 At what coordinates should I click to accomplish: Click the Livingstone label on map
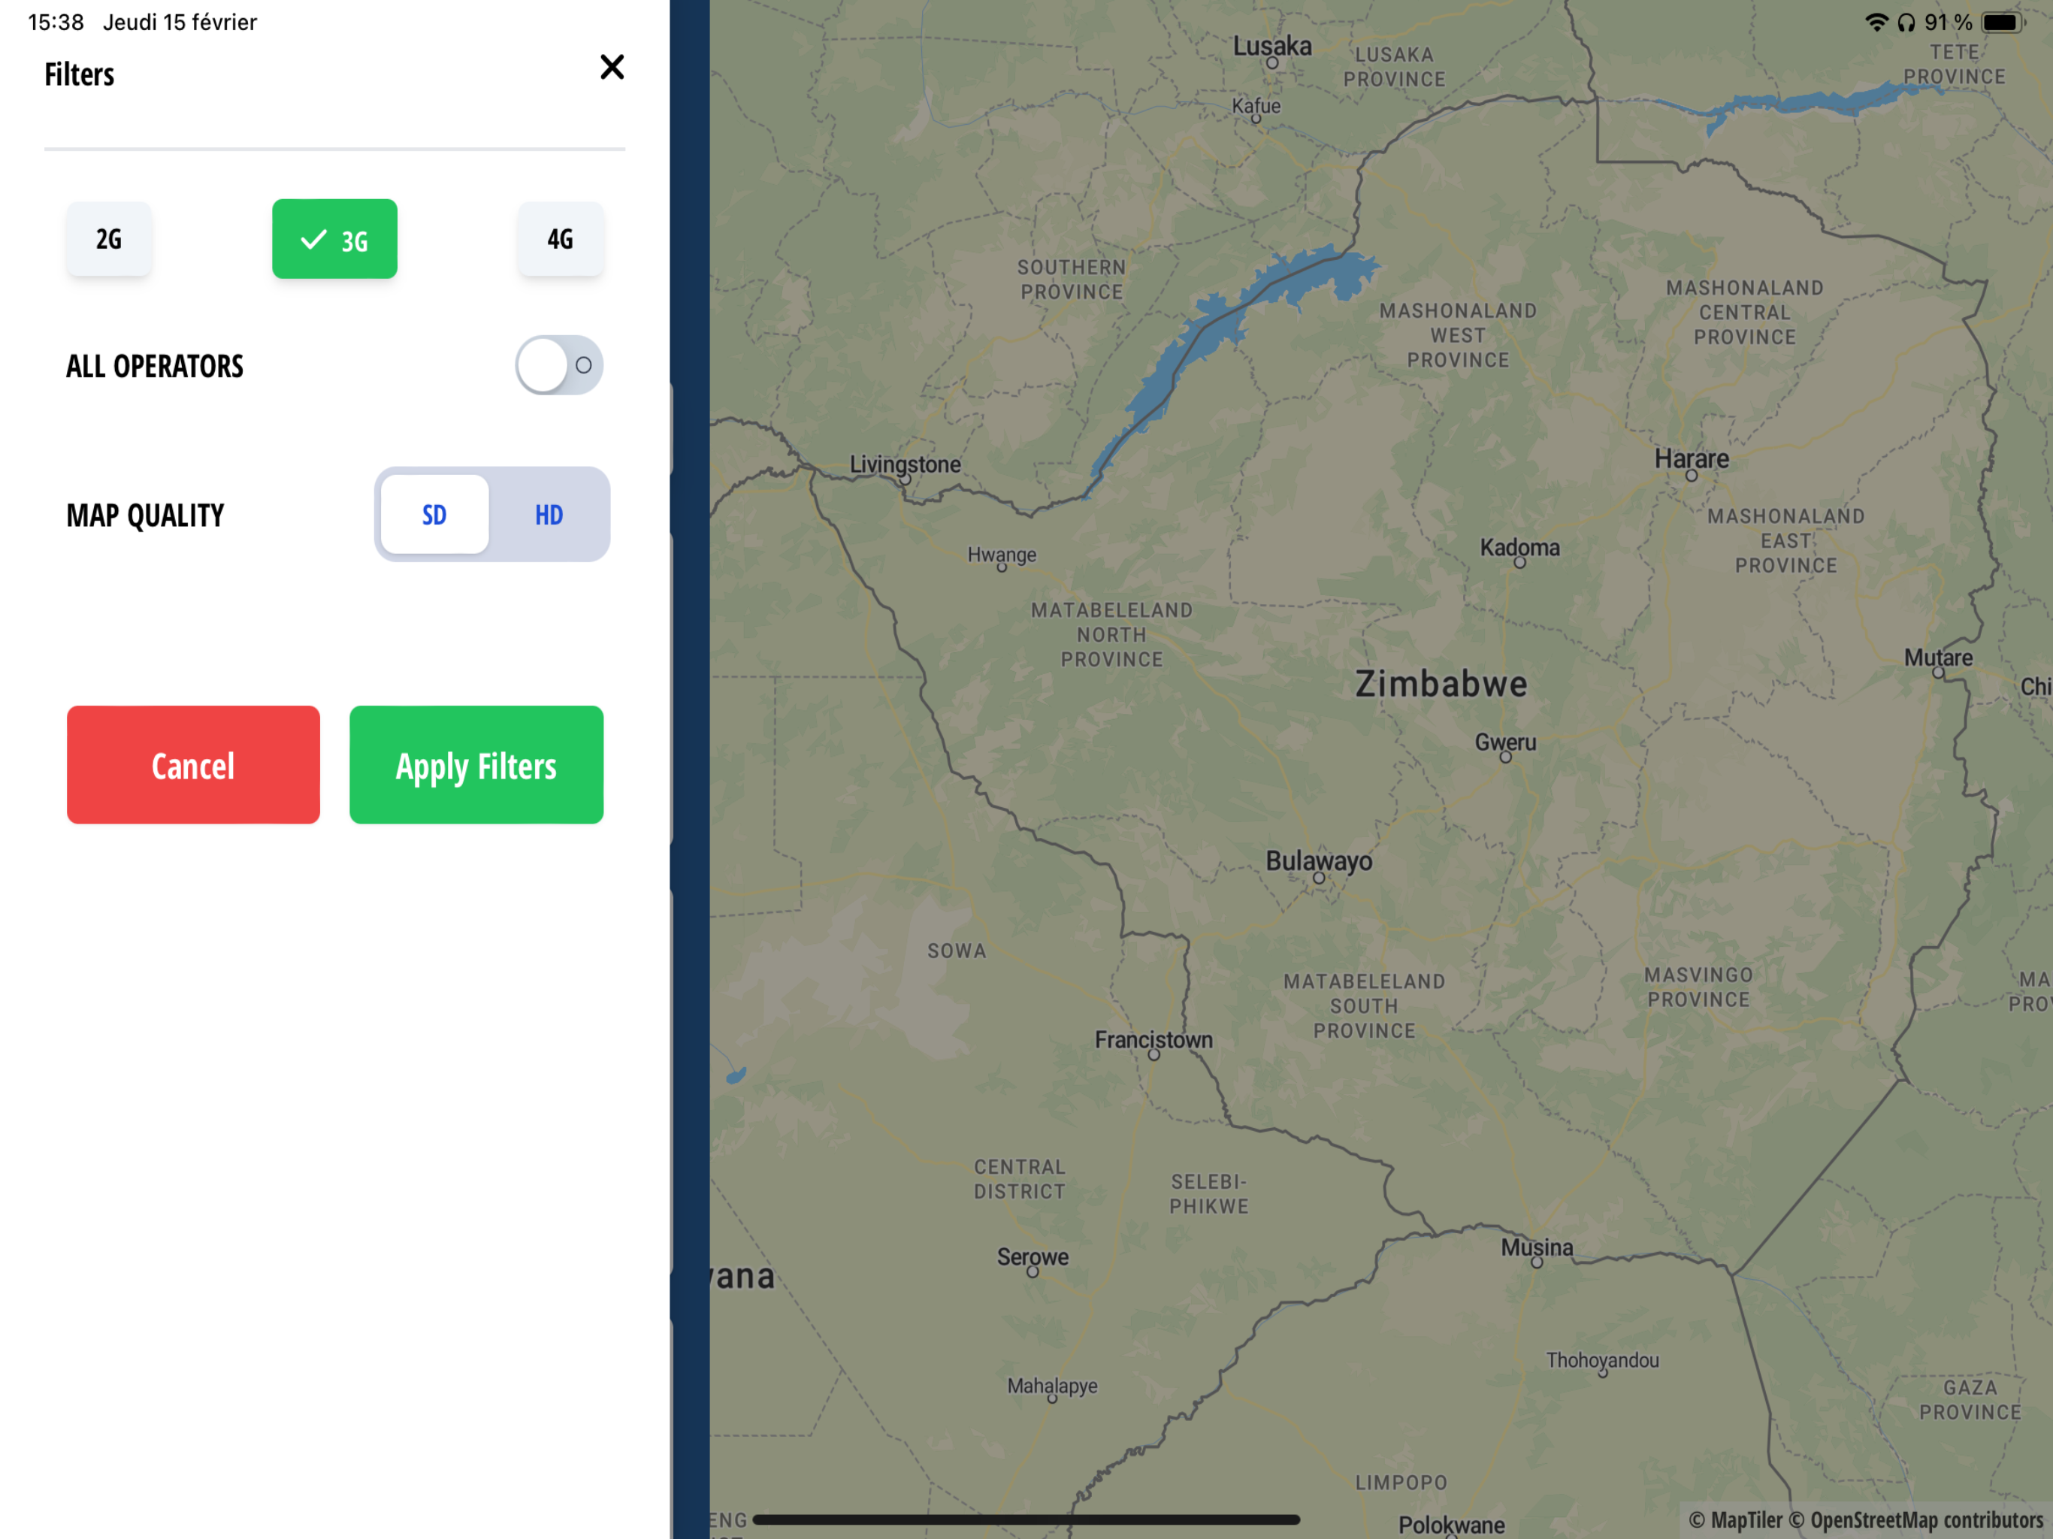[x=905, y=464]
